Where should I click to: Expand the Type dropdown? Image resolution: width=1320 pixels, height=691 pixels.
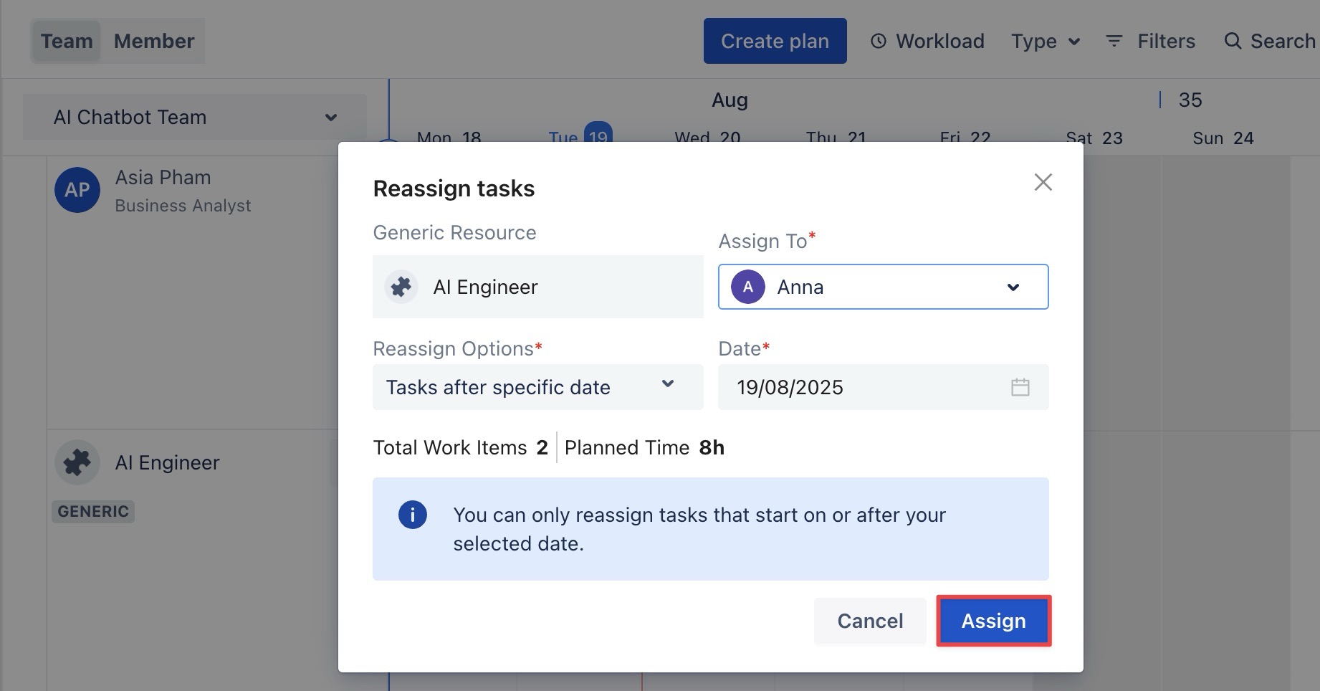tap(1045, 41)
